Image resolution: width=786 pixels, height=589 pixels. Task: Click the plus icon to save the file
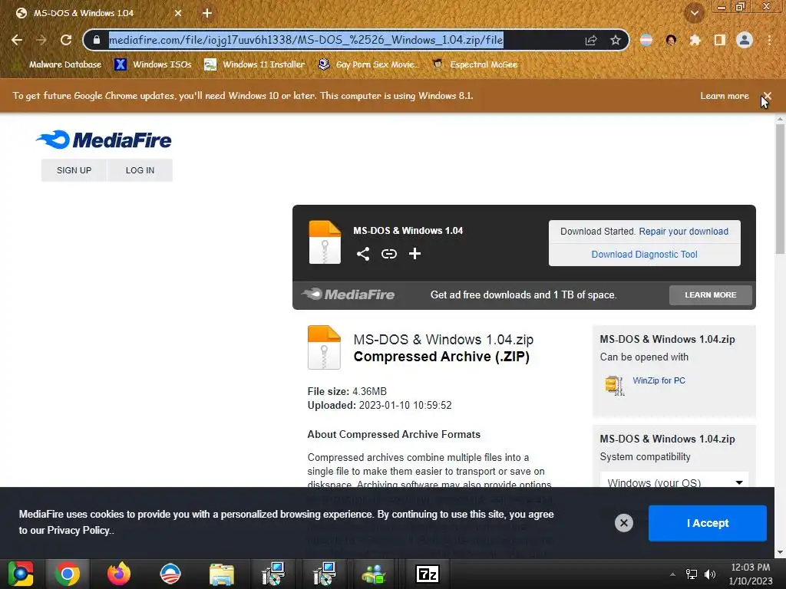point(414,254)
